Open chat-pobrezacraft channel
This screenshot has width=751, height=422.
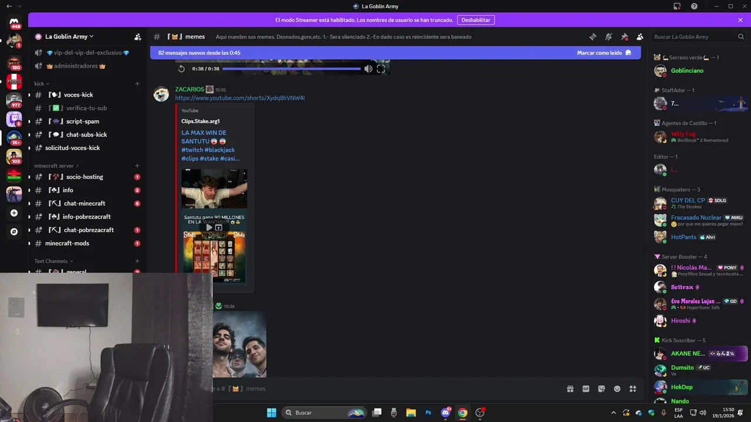click(x=89, y=230)
